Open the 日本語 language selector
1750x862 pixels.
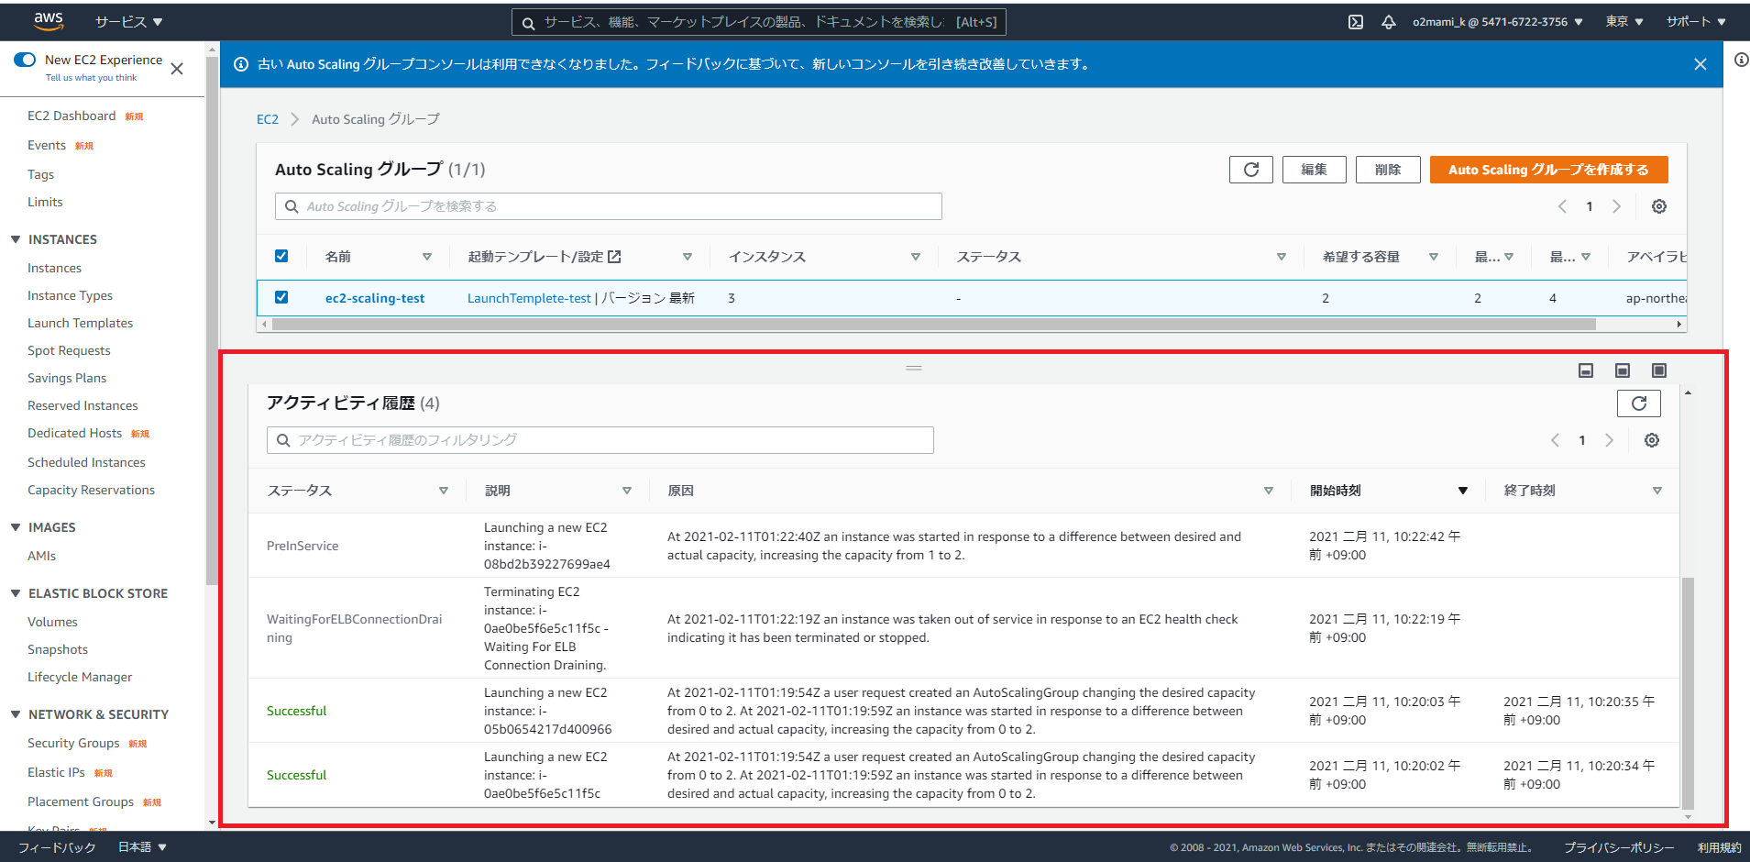click(x=142, y=847)
